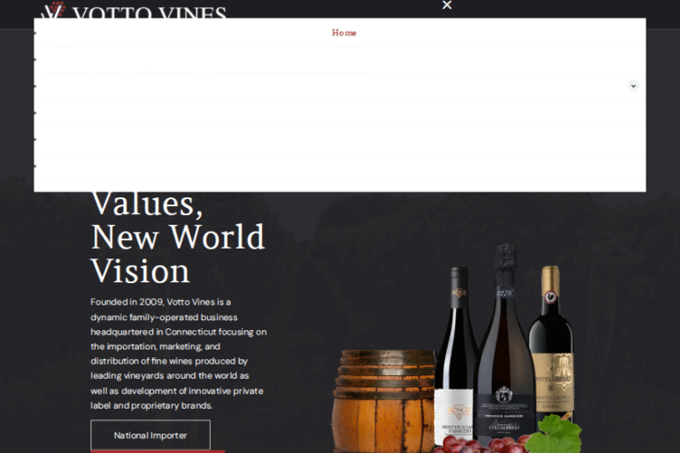
Task: Select the blank menu row just below the chevron row
Action: tap(344, 112)
